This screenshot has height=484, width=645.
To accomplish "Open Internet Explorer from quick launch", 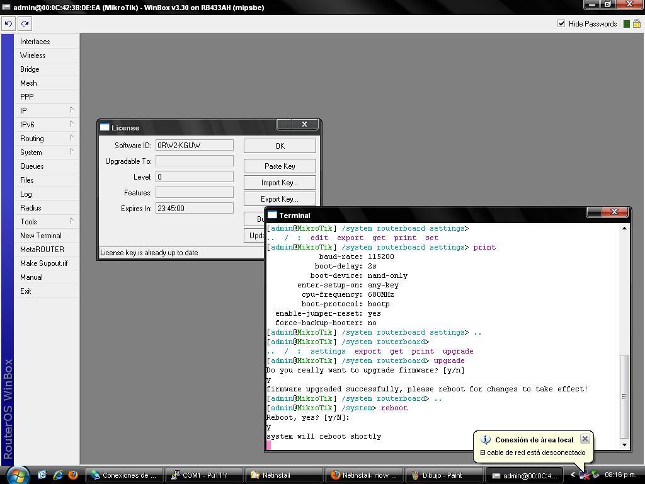I will (58, 475).
